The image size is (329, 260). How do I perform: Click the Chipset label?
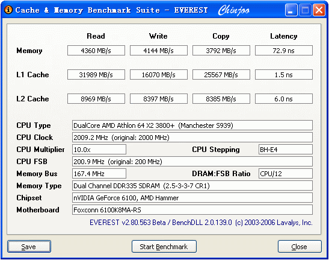point(29,198)
